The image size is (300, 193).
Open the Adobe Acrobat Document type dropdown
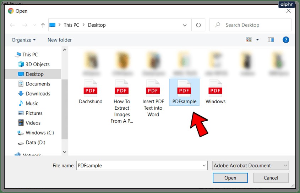(x=250, y=165)
